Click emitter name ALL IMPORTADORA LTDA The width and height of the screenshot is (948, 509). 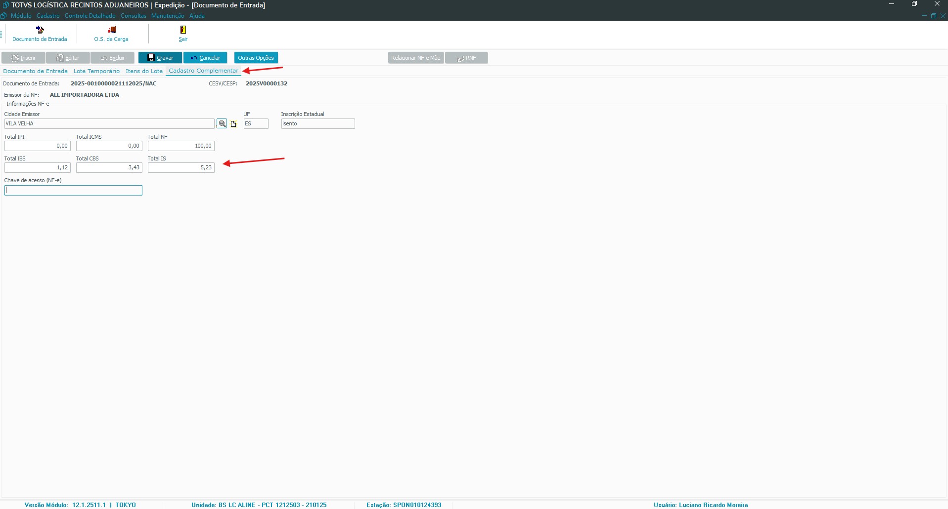85,95
